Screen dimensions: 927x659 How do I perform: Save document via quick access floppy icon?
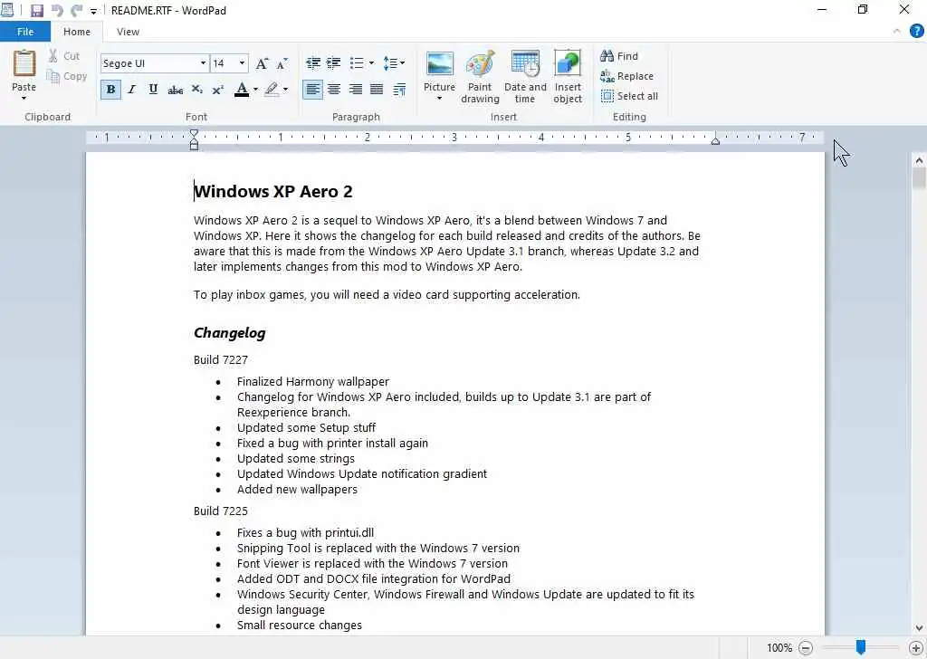point(36,11)
